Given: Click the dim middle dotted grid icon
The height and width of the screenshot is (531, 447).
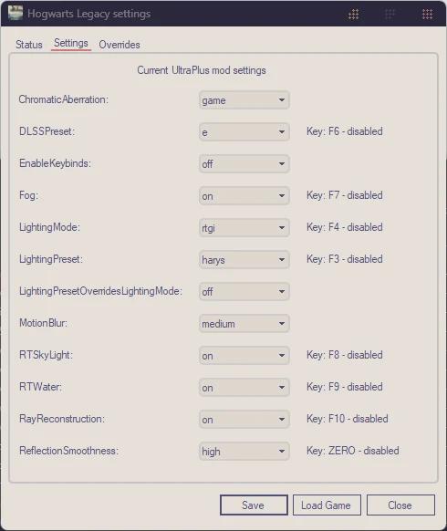Looking at the screenshot, I should click(390, 15).
